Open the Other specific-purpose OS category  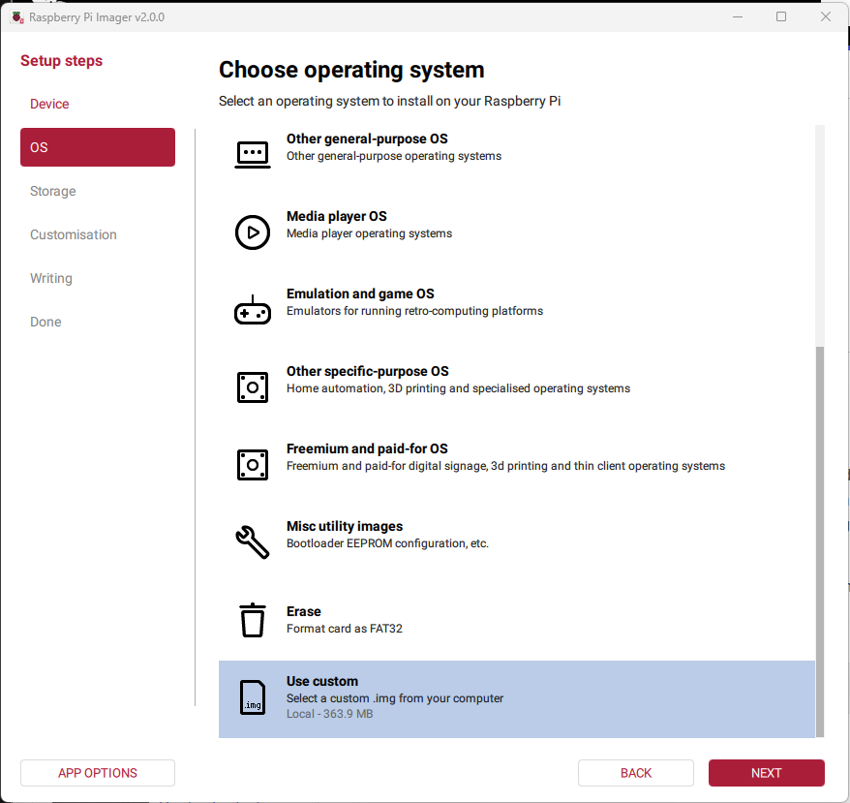click(517, 387)
